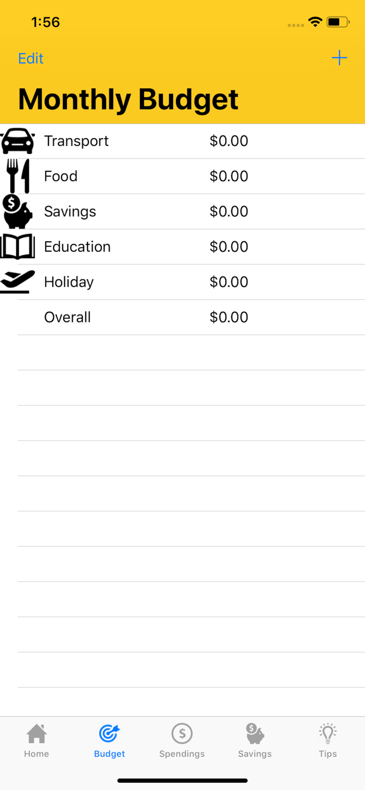This screenshot has height=790, width=365.
Task: Select the Food $0.00 amount
Action: [229, 176]
